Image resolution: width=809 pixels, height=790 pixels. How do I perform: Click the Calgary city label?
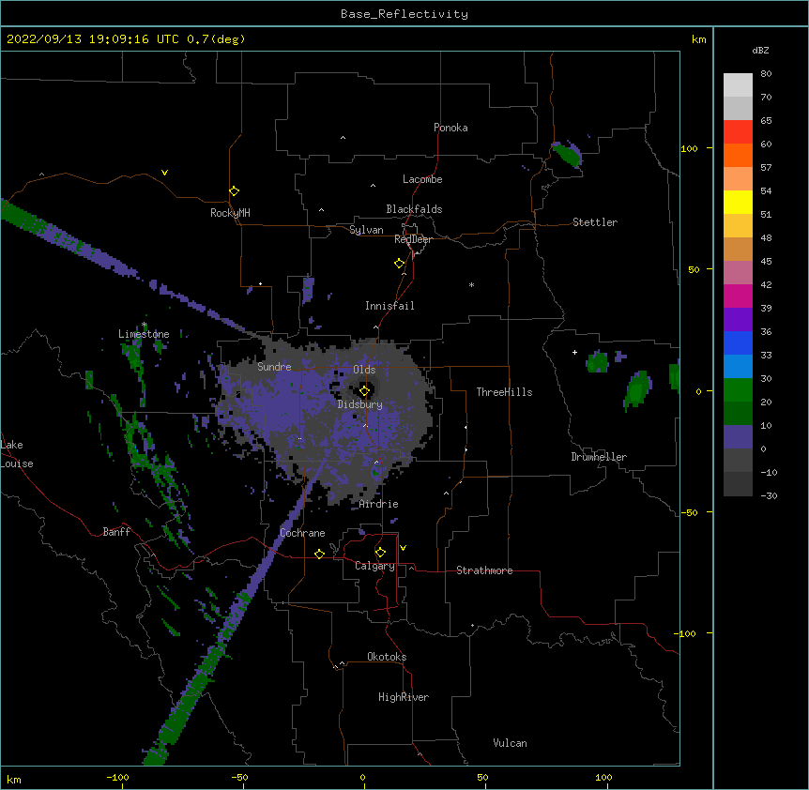374,566
